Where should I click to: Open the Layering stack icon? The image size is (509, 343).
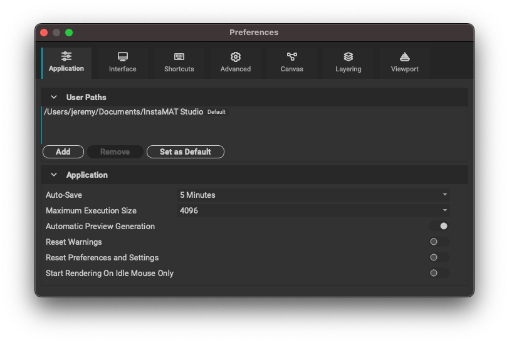tap(348, 57)
